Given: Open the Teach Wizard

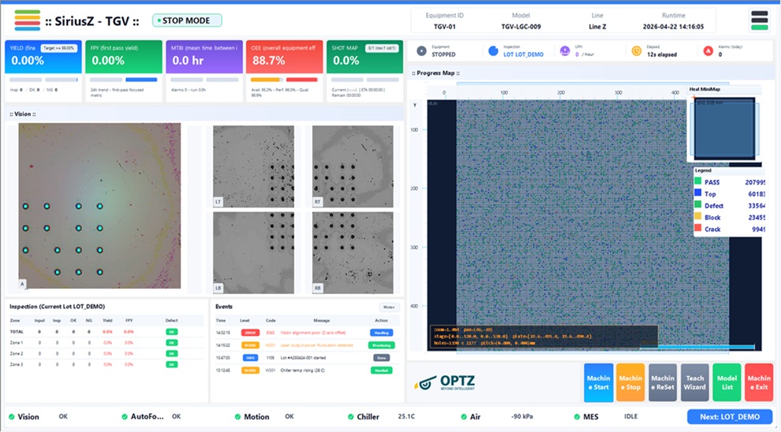Looking at the screenshot, I should pyautogui.click(x=695, y=382).
